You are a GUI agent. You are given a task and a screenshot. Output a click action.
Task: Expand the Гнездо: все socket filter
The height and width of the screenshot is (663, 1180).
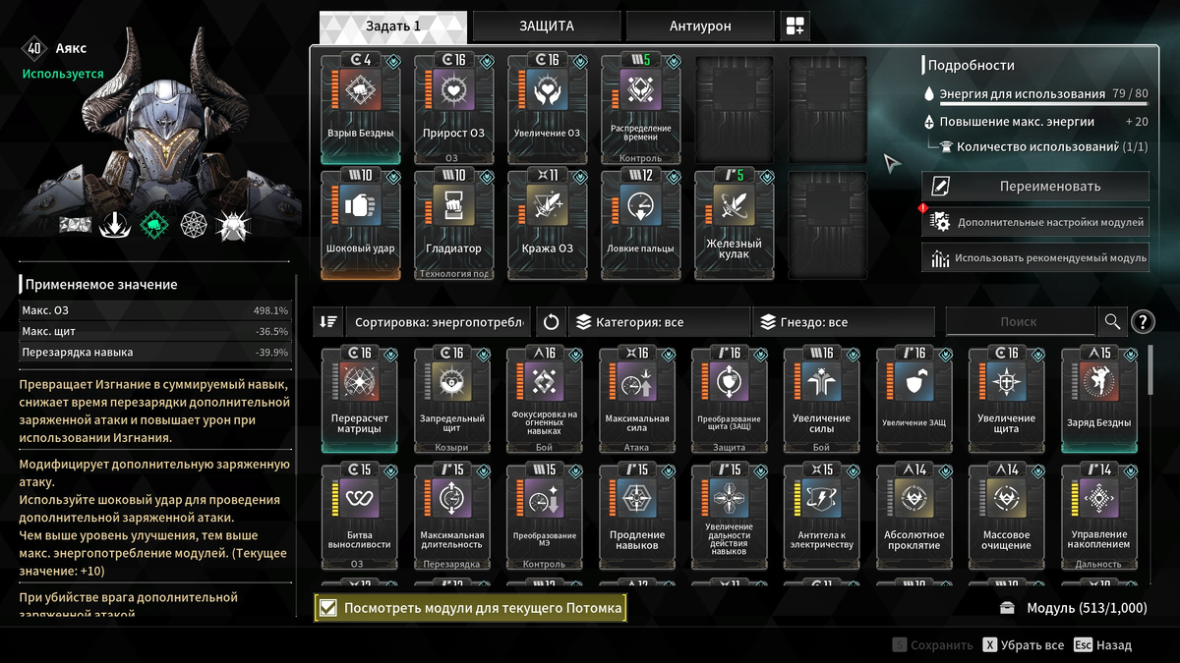tap(844, 321)
